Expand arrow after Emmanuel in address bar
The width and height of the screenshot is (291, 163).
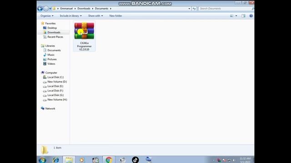pyautogui.click(x=75, y=9)
